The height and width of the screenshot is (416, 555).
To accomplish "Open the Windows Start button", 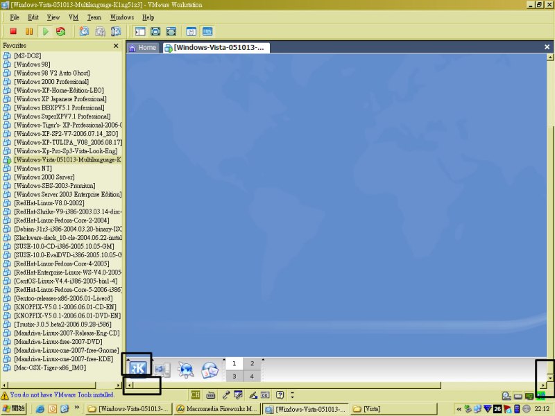I will [14, 408].
